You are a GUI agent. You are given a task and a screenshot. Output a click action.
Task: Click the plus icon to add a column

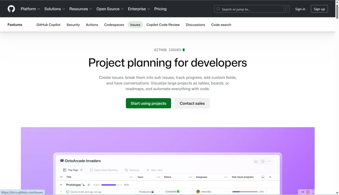click(270, 177)
